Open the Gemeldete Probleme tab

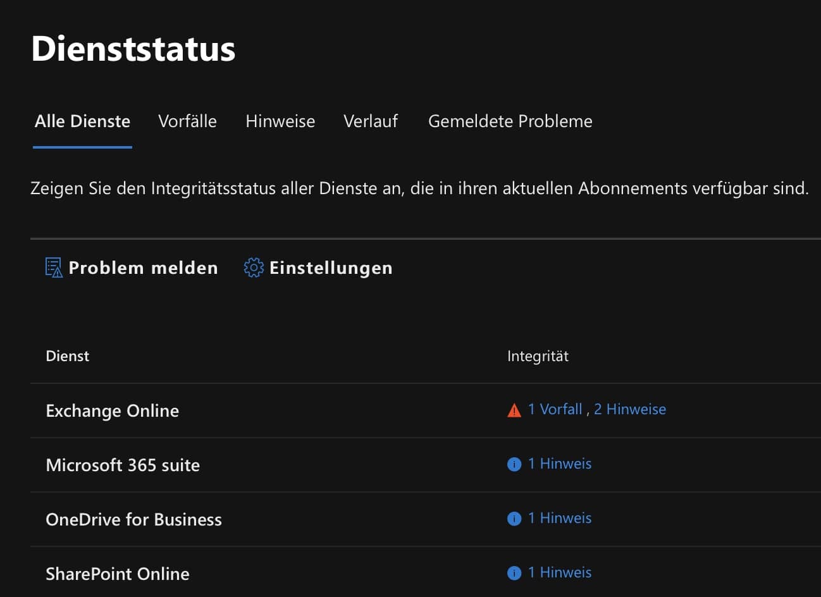pyautogui.click(x=510, y=121)
